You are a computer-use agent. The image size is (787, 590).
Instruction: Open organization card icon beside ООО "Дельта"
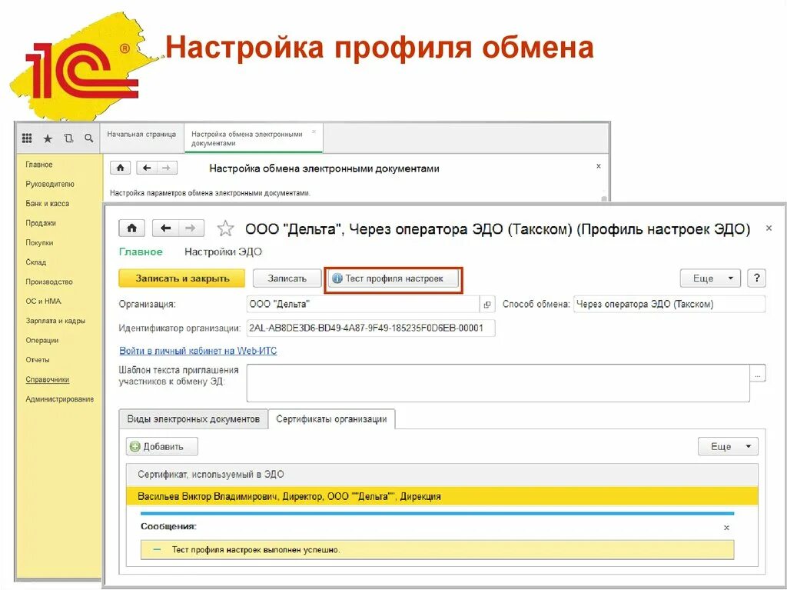[486, 305]
